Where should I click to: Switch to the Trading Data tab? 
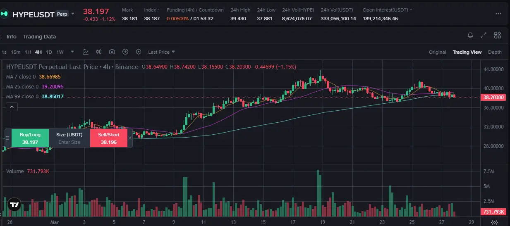39,36
